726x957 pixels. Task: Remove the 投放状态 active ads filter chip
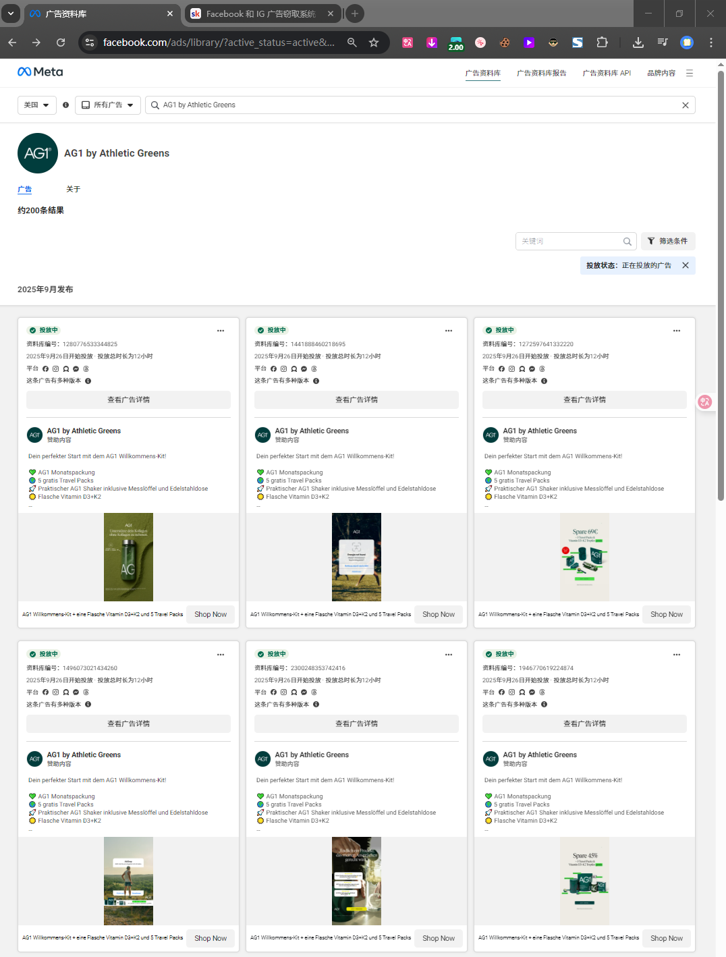pyautogui.click(x=686, y=265)
